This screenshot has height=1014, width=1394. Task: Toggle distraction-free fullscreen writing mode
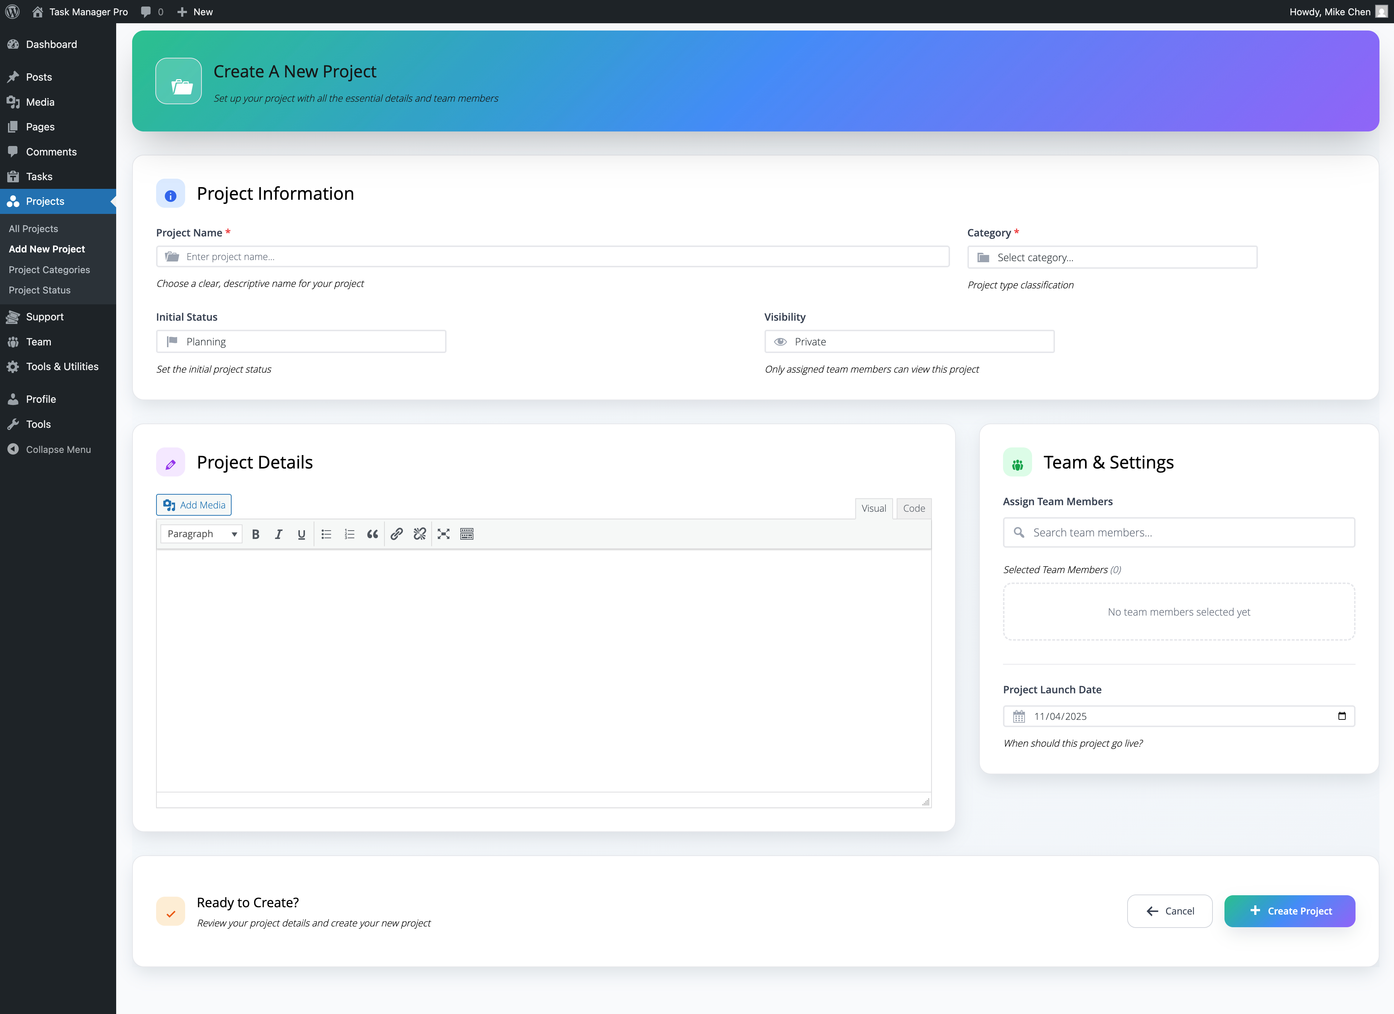[x=443, y=534]
